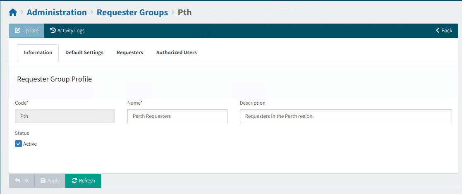Go to home via house icon
Viewport: 462px width, 194px height.
click(13, 12)
